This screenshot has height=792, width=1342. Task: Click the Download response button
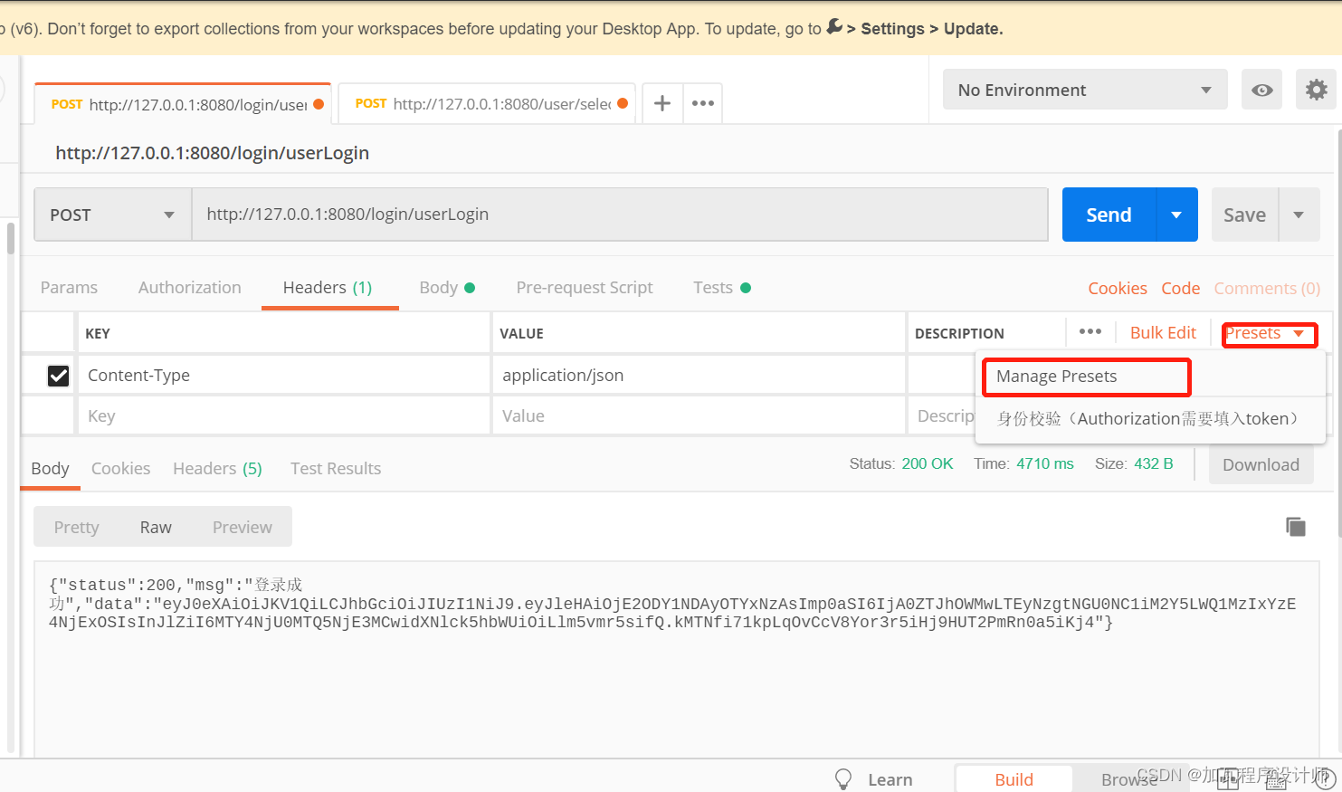1261,464
